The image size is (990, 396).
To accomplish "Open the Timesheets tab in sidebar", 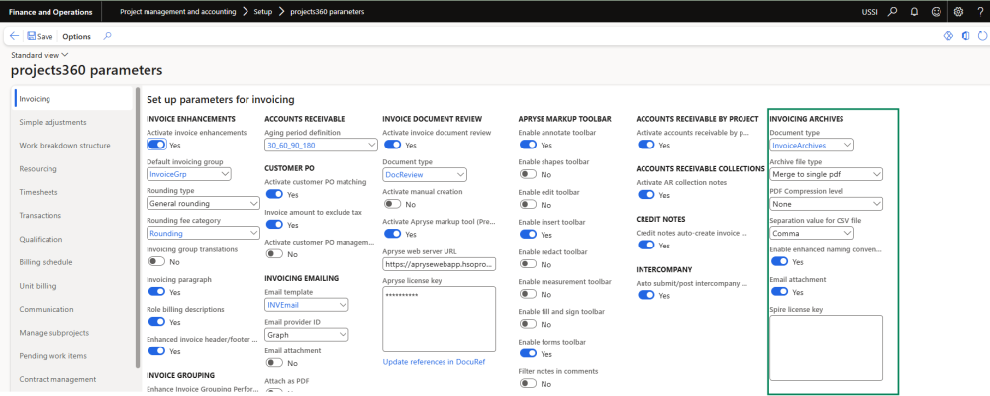I will point(40,192).
